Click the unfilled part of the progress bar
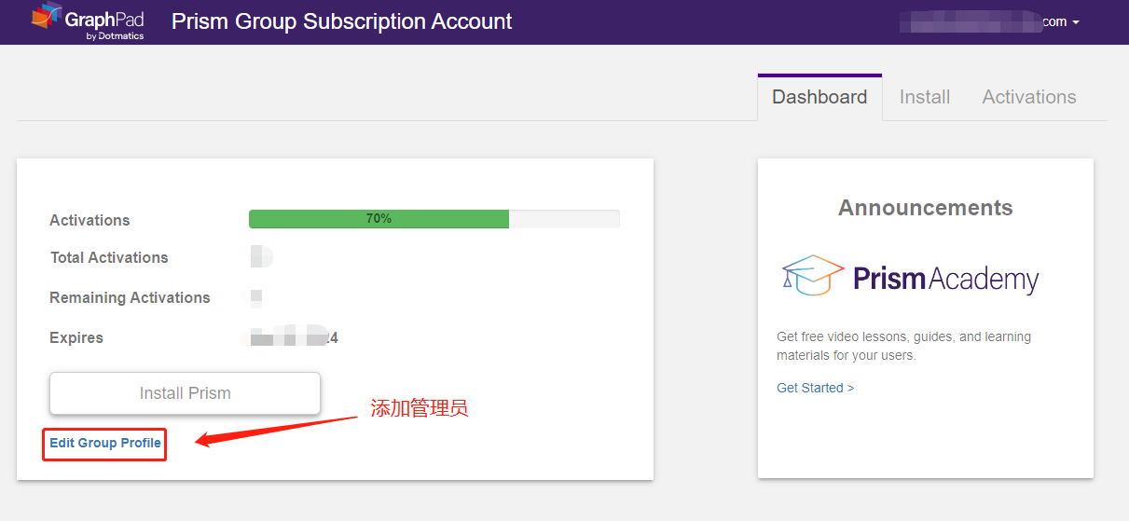The height and width of the screenshot is (521, 1129). [x=564, y=219]
